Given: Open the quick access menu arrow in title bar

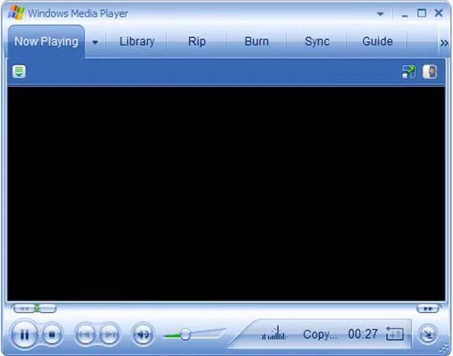Looking at the screenshot, I should point(381,14).
